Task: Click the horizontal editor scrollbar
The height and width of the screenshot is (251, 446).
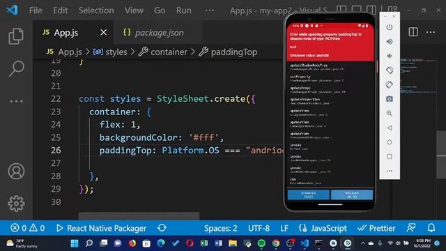Action: click(x=139, y=215)
